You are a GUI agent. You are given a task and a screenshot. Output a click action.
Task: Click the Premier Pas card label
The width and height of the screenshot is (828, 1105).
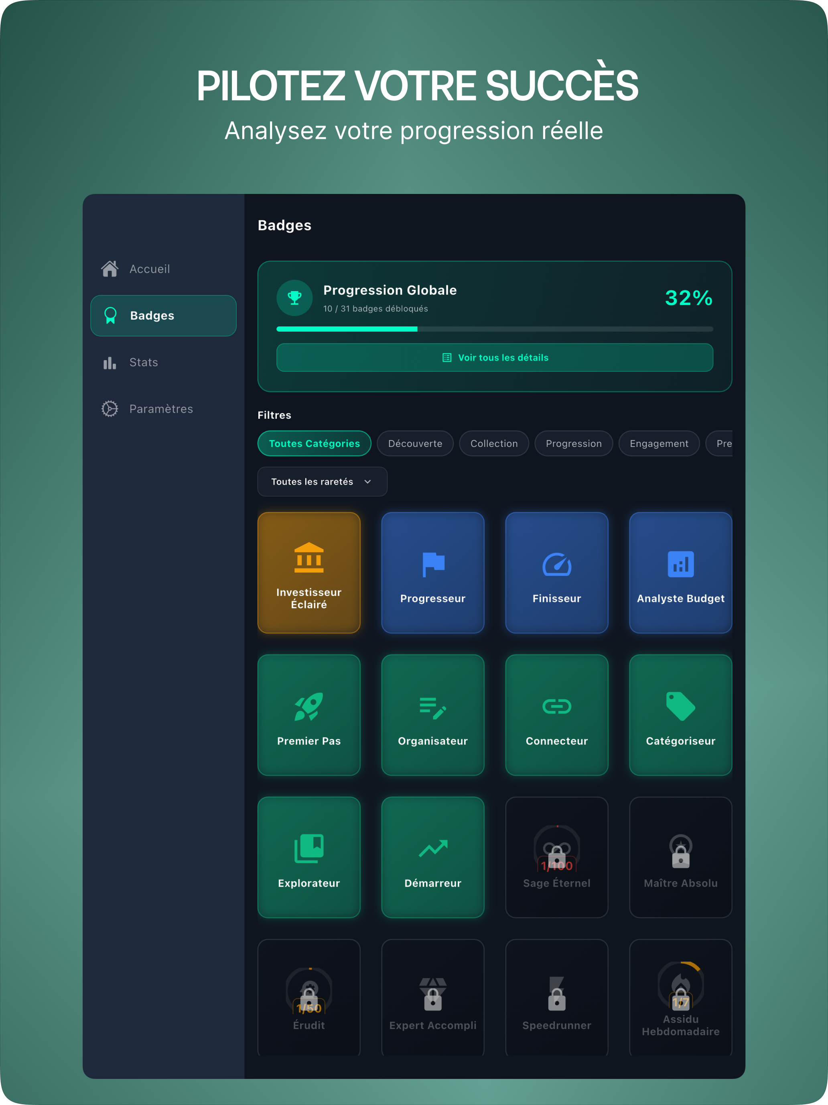(x=309, y=741)
